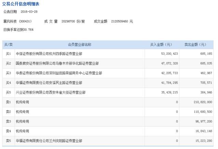This screenshot has height=149, width=218.
Task: Click 华福证券兰州庆阳路证券营业部 name
Action: pos(49,141)
